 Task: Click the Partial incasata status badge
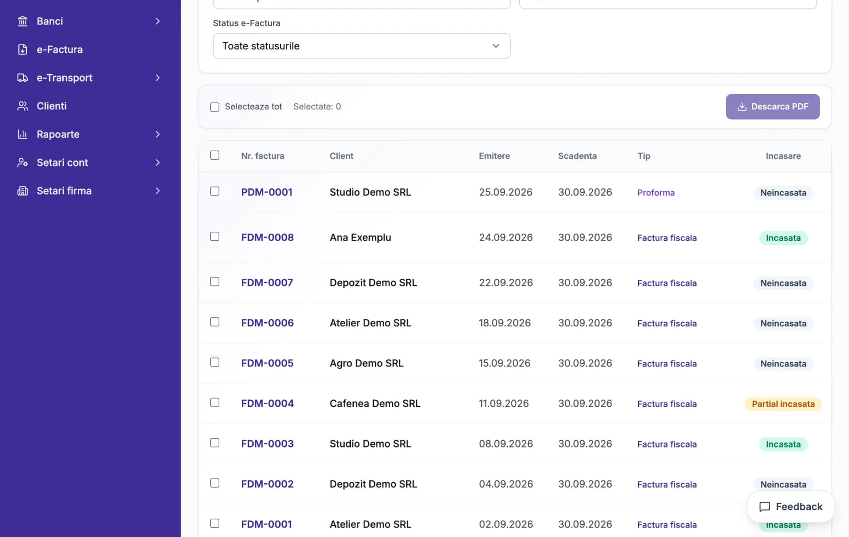click(783, 404)
